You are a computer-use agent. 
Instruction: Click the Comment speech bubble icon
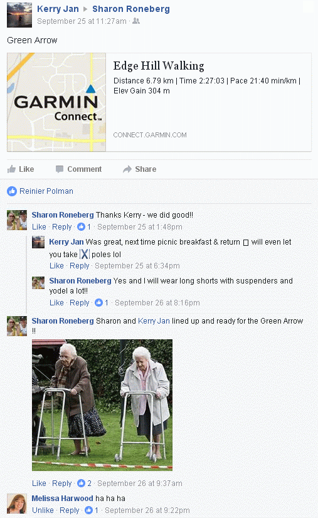pos(60,169)
